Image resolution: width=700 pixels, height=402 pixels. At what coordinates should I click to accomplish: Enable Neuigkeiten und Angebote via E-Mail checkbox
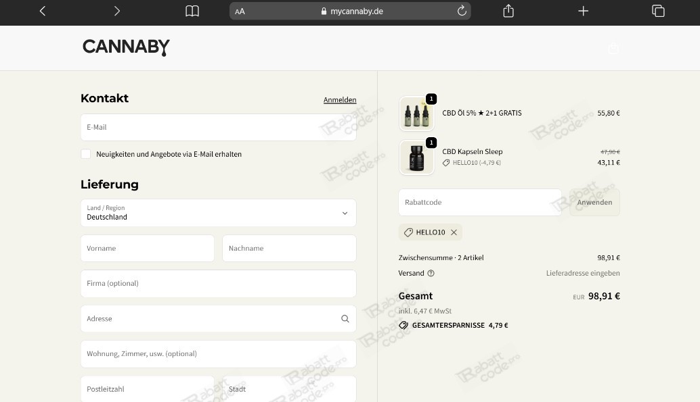[86, 154]
